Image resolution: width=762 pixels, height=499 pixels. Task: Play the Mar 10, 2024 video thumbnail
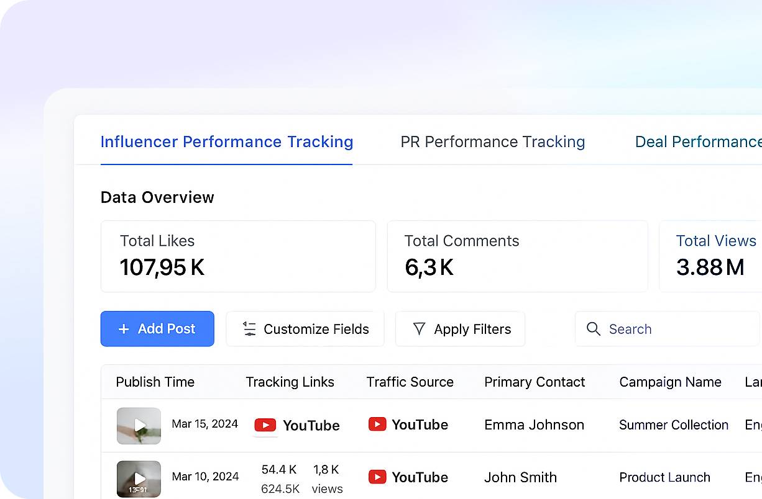coord(139,479)
